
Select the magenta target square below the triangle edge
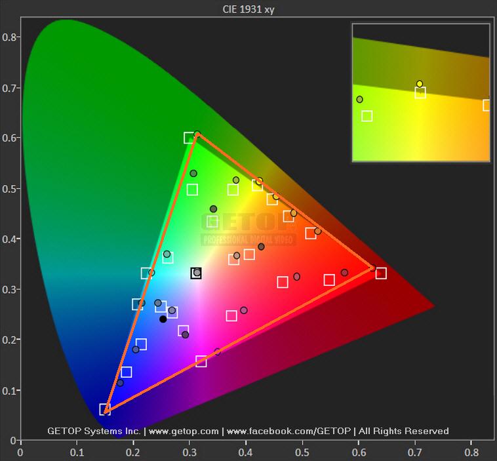tap(201, 361)
